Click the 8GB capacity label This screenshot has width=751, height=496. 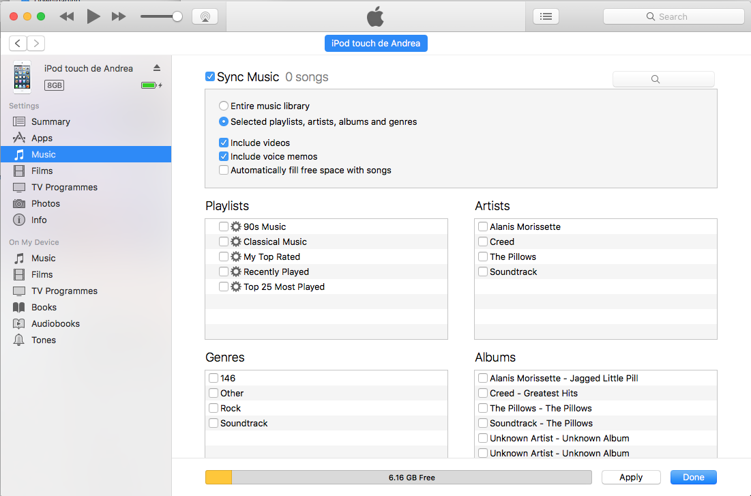point(54,85)
